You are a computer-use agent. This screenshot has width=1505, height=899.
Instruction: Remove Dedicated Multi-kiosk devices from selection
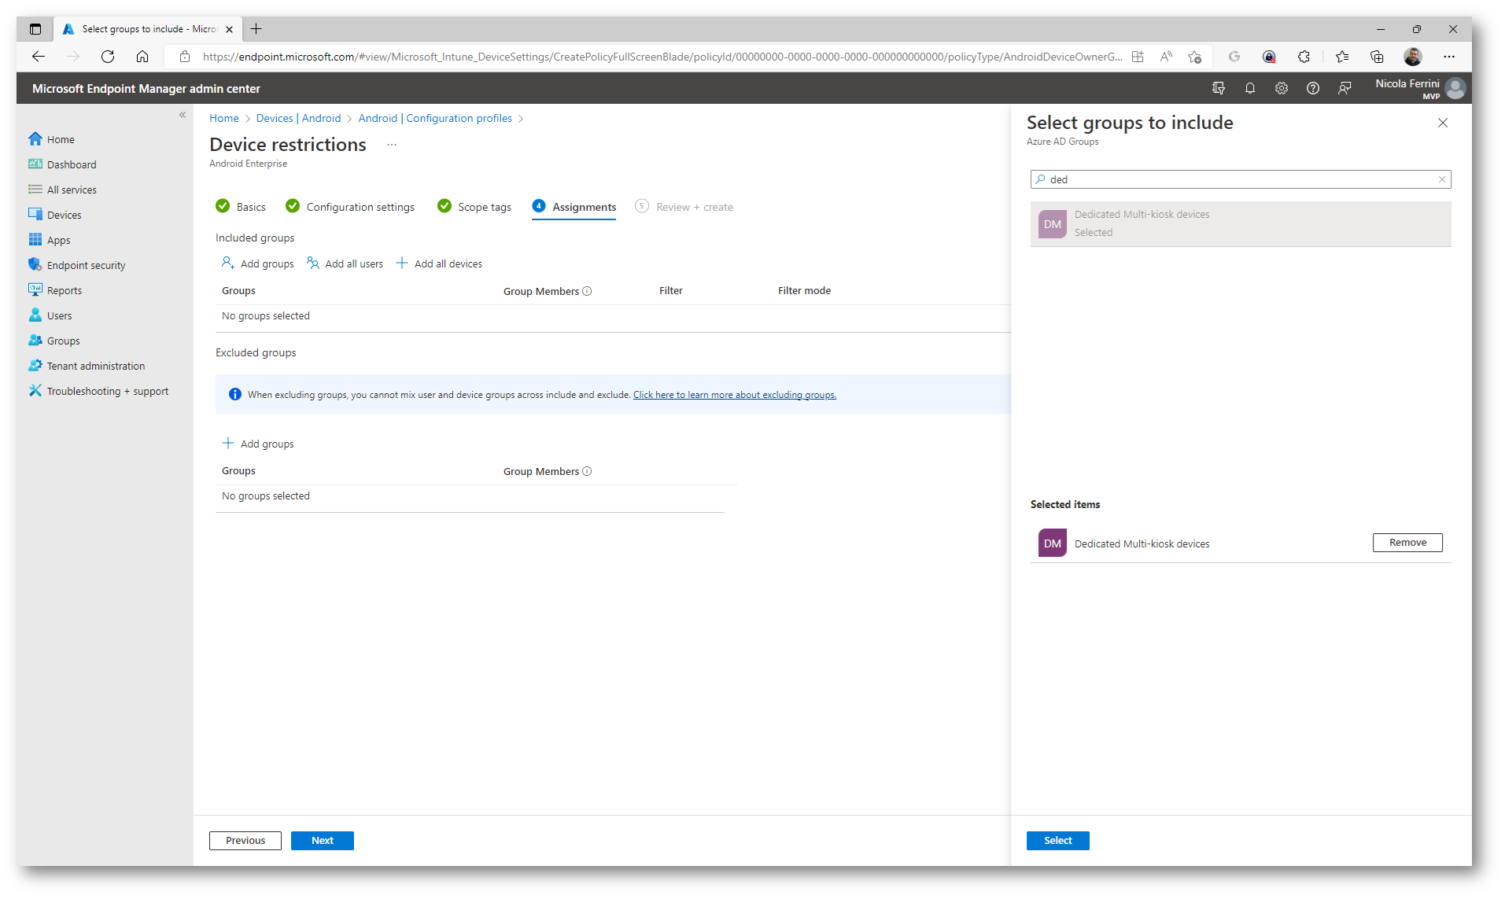pyautogui.click(x=1407, y=543)
